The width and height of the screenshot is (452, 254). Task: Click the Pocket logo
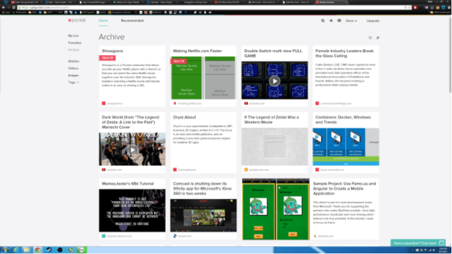coord(77,20)
